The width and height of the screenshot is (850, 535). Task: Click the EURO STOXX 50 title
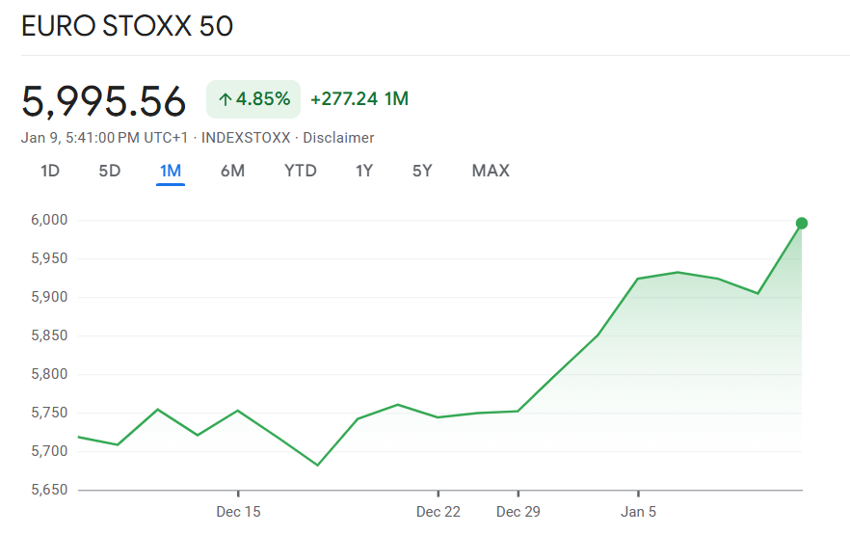pos(127,26)
